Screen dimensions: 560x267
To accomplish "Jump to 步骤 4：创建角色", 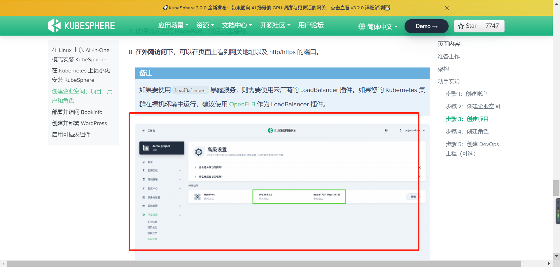I will 467,132.
